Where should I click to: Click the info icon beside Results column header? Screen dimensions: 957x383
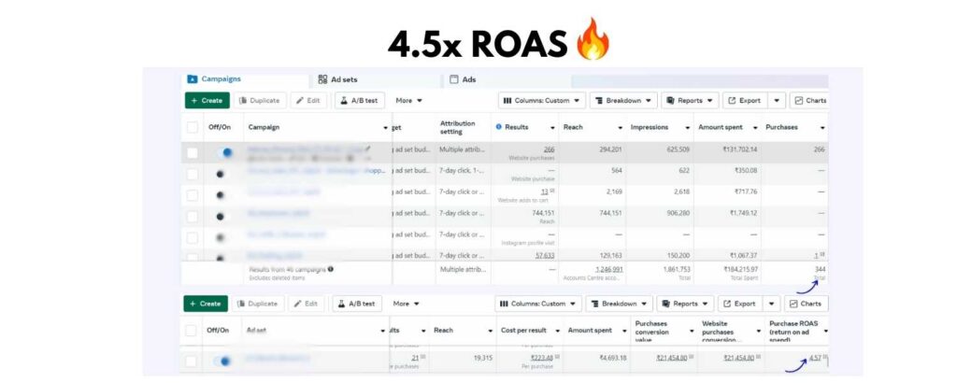pyautogui.click(x=499, y=126)
